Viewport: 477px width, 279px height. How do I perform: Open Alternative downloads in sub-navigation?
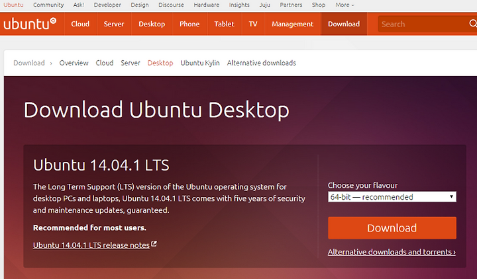[261, 63]
